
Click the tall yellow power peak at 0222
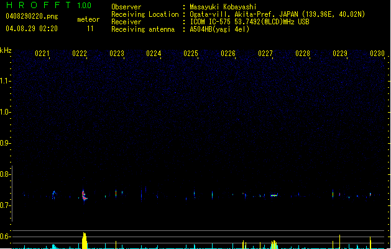pyautogui.click(x=85, y=240)
